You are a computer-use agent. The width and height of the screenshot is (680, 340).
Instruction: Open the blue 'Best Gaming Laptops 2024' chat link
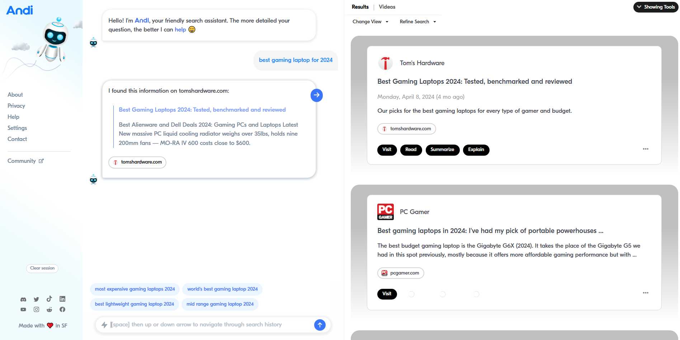[202, 110]
